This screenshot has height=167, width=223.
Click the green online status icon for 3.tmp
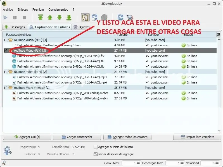point(184,45)
